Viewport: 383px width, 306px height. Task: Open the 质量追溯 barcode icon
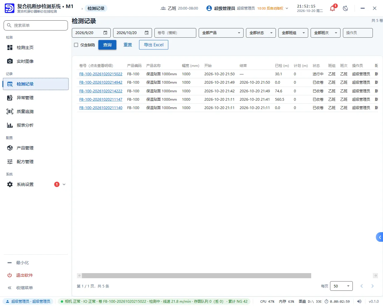10,111
